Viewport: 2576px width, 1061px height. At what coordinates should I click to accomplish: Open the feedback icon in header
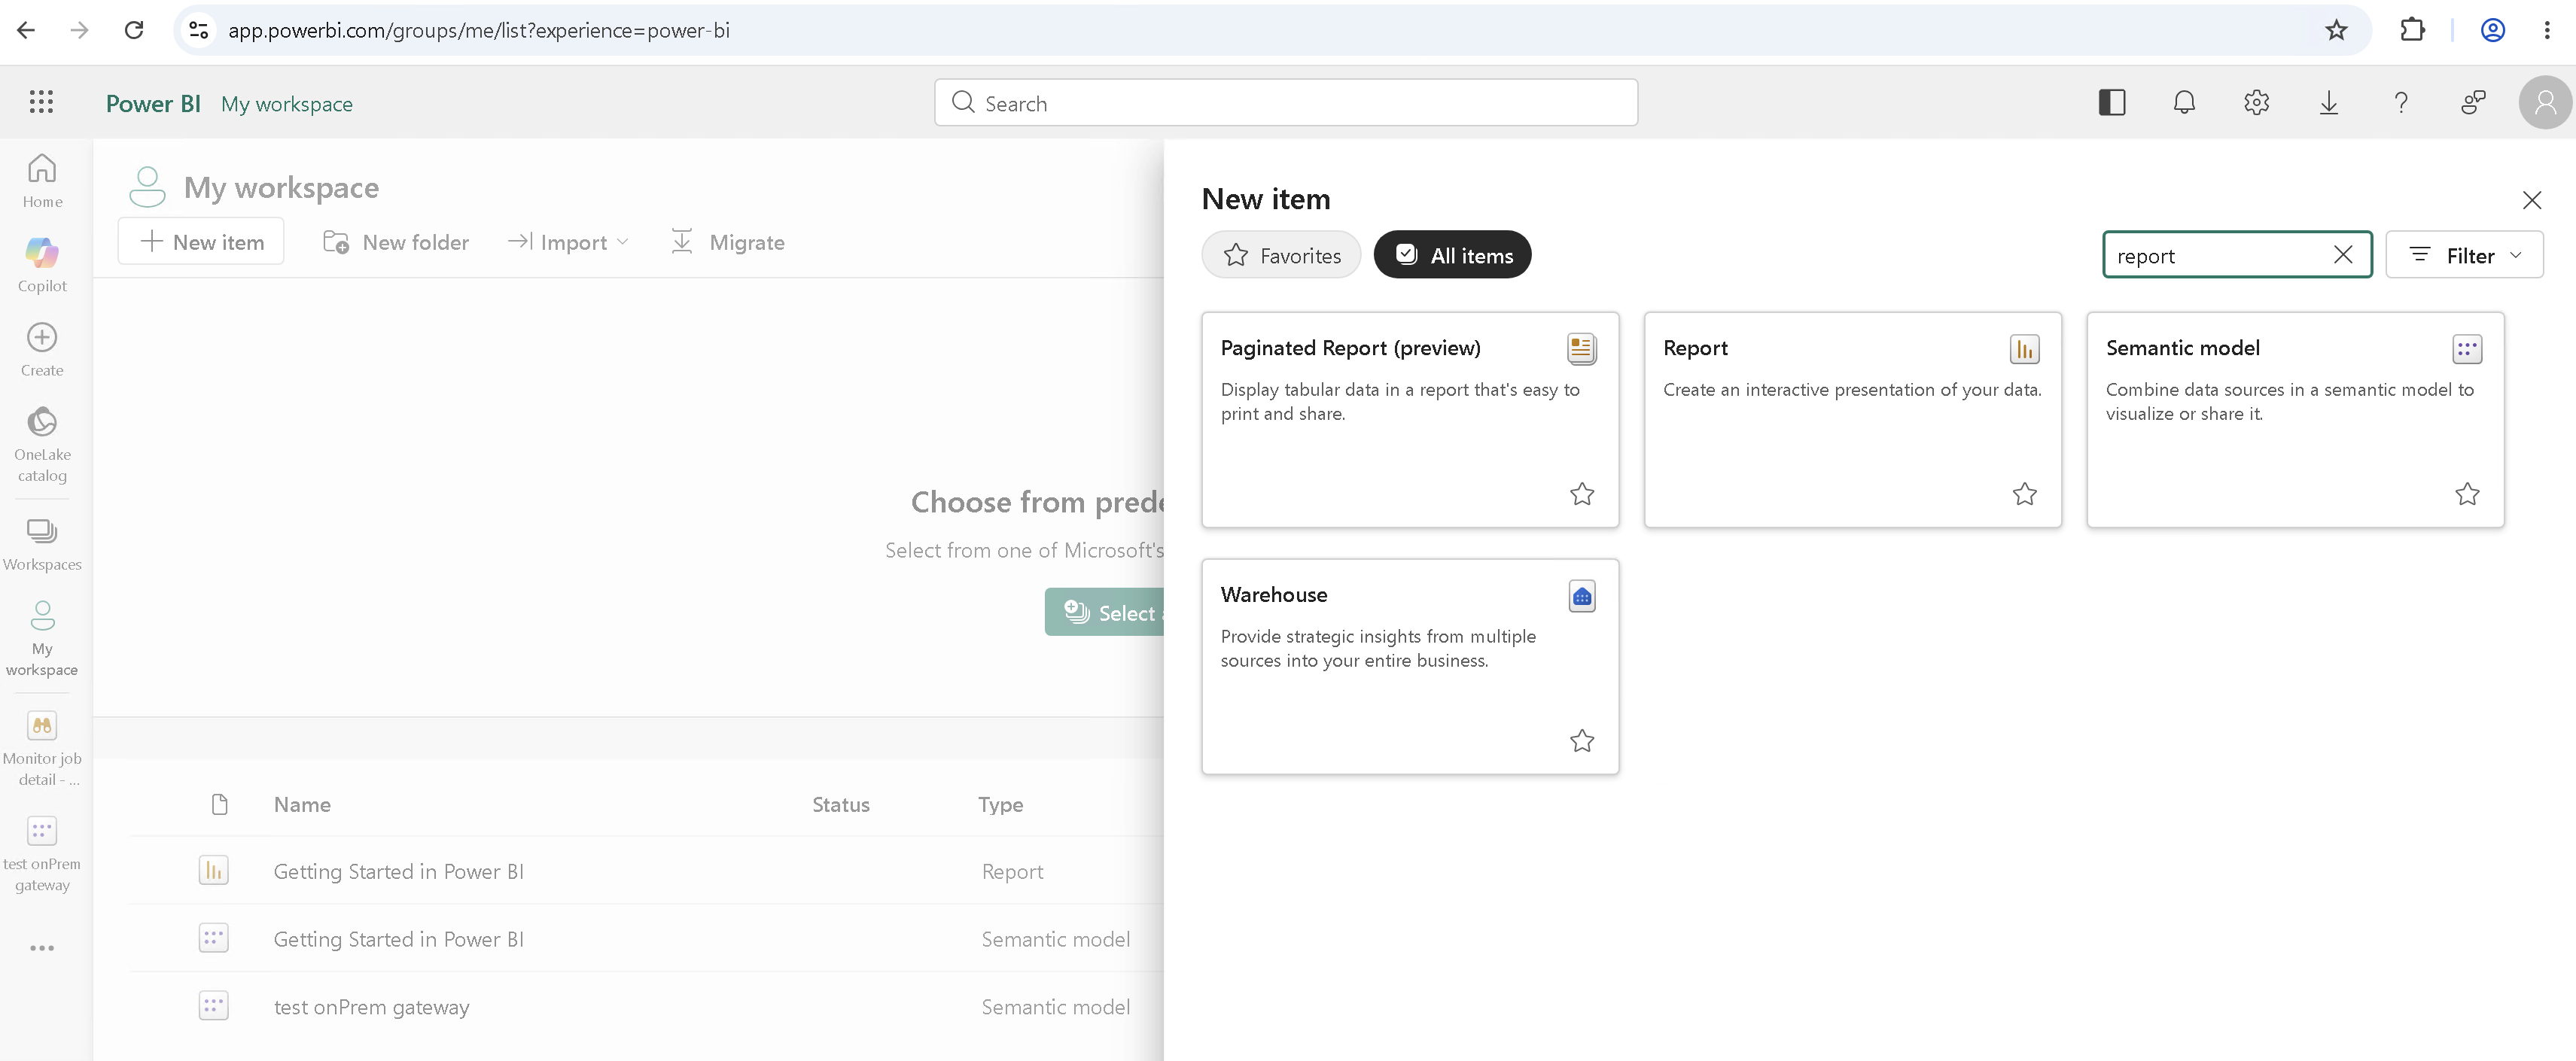pos(2473,102)
